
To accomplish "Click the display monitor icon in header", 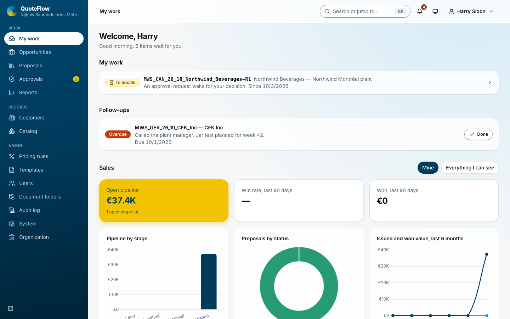I will [435, 11].
